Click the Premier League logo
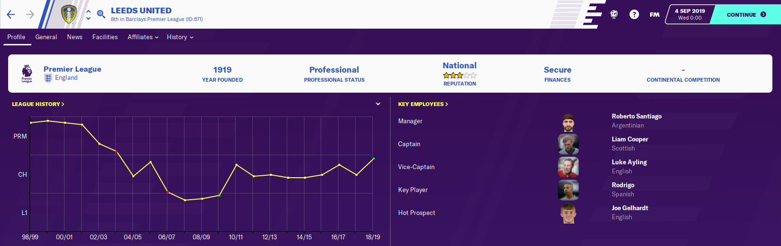This screenshot has height=246, width=781. pos(27,74)
